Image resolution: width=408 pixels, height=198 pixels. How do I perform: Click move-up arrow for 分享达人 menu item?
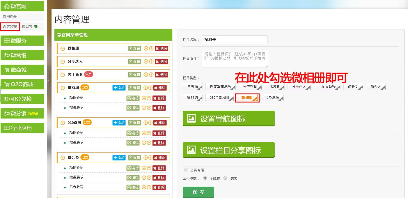(x=151, y=61)
